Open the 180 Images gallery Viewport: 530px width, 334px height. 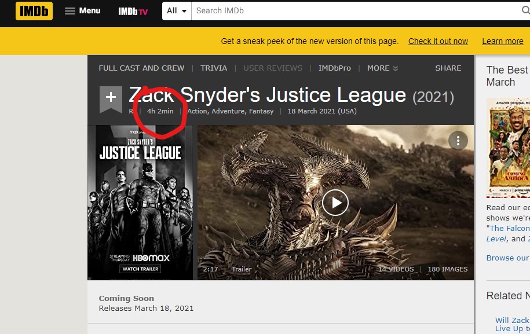[448, 269]
